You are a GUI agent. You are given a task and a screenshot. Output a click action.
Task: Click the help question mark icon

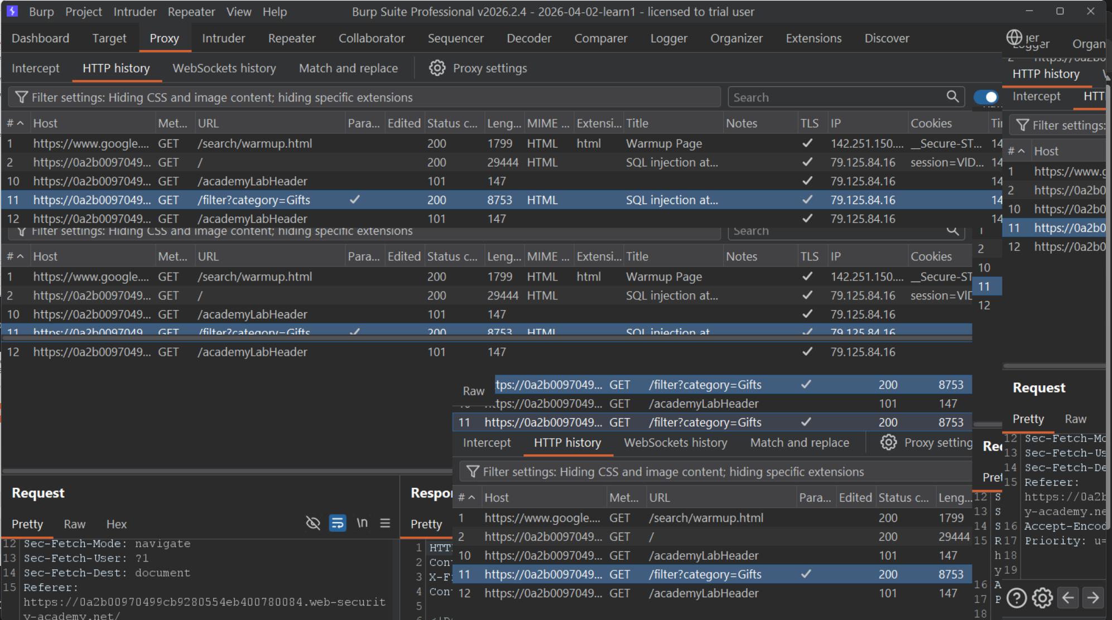[x=1017, y=598]
